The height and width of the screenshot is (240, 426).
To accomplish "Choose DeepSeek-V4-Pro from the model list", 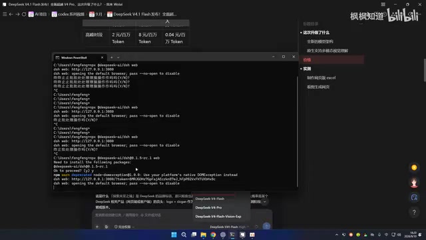I will 208,207.
